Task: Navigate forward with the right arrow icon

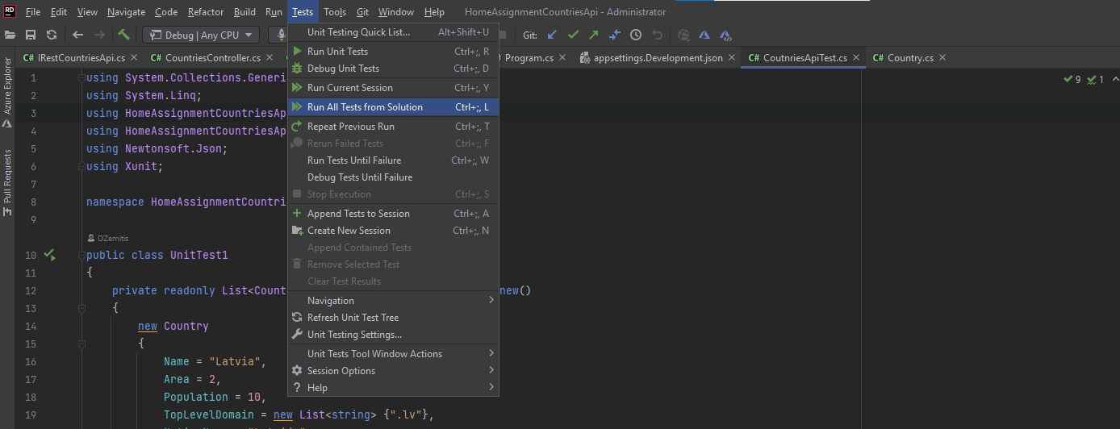Action: [x=99, y=35]
